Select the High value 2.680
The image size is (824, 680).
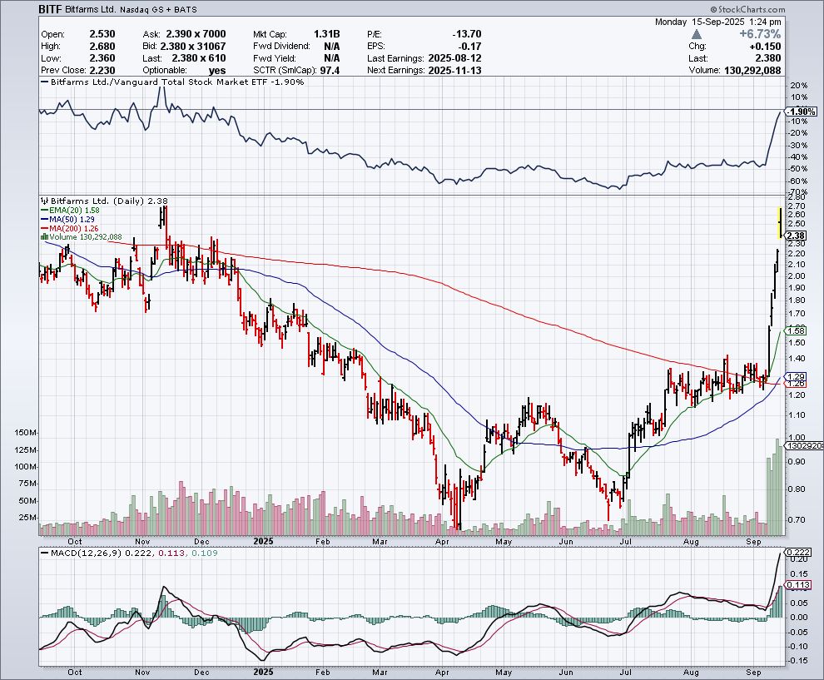tap(102, 47)
